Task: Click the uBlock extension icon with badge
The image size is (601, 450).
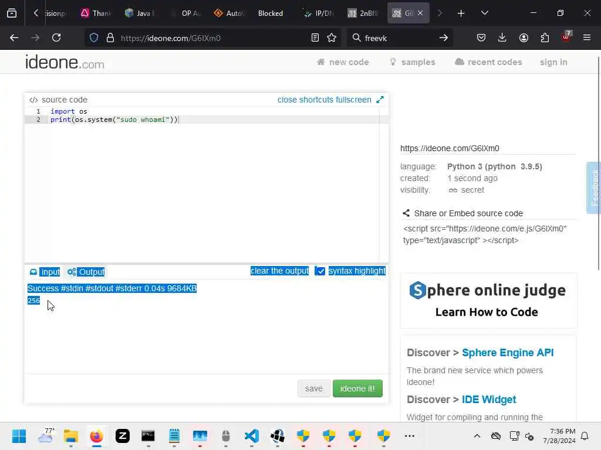Action: tap(566, 37)
